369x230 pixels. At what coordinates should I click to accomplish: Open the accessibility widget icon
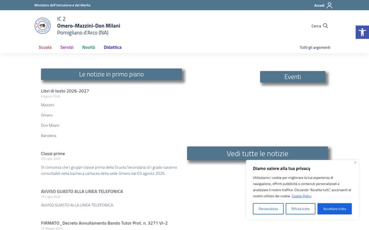tap(362, 32)
